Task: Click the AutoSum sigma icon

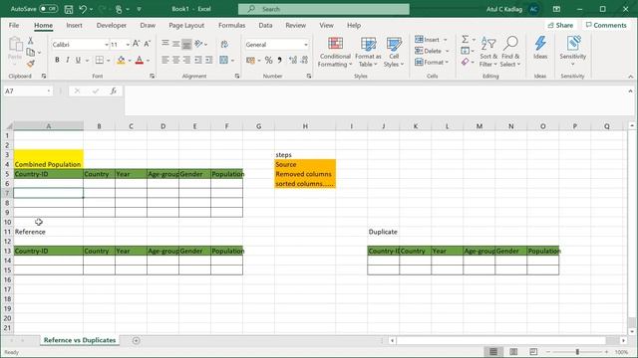Action: coord(466,40)
